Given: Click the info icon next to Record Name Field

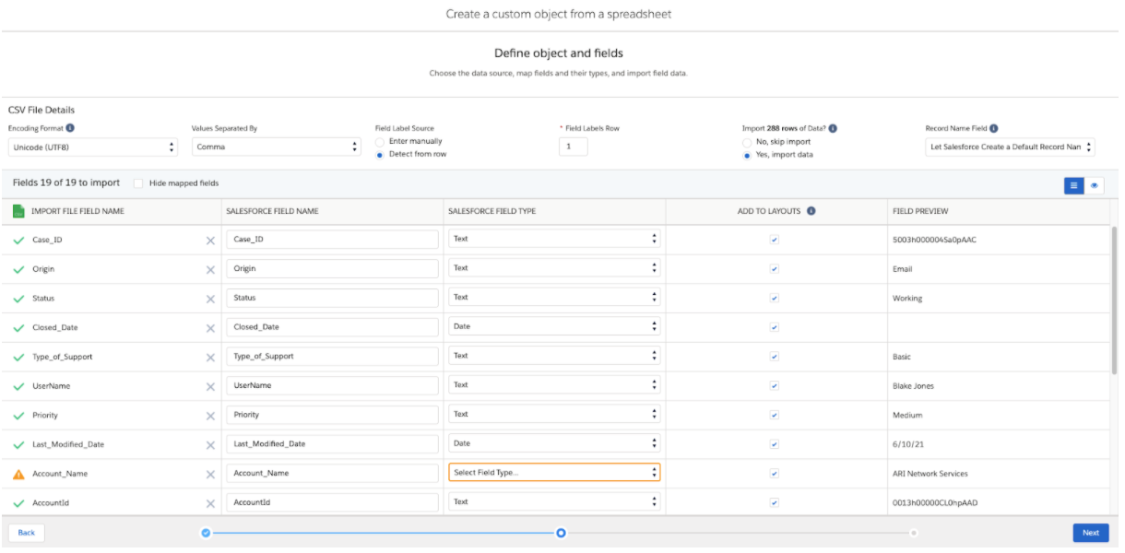Looking at the screenshot, I should (x=994, y=129).
